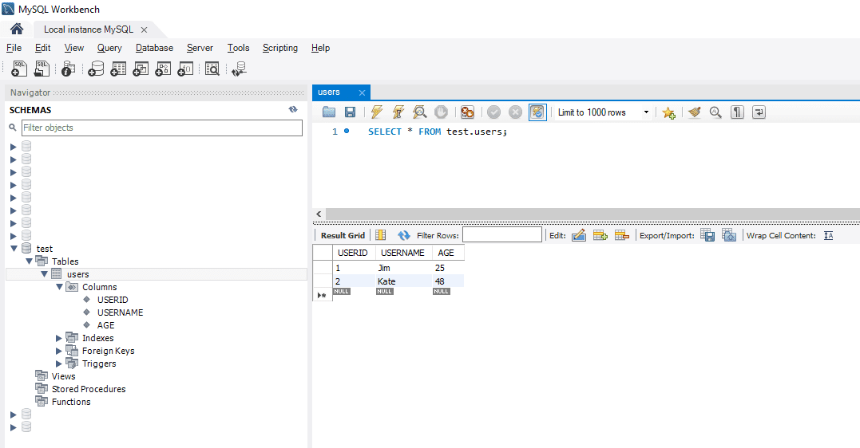Select the Stored Procedures tree item

89,389
